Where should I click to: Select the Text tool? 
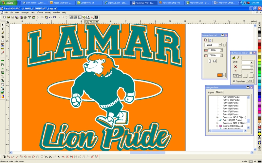click(3, 29)
